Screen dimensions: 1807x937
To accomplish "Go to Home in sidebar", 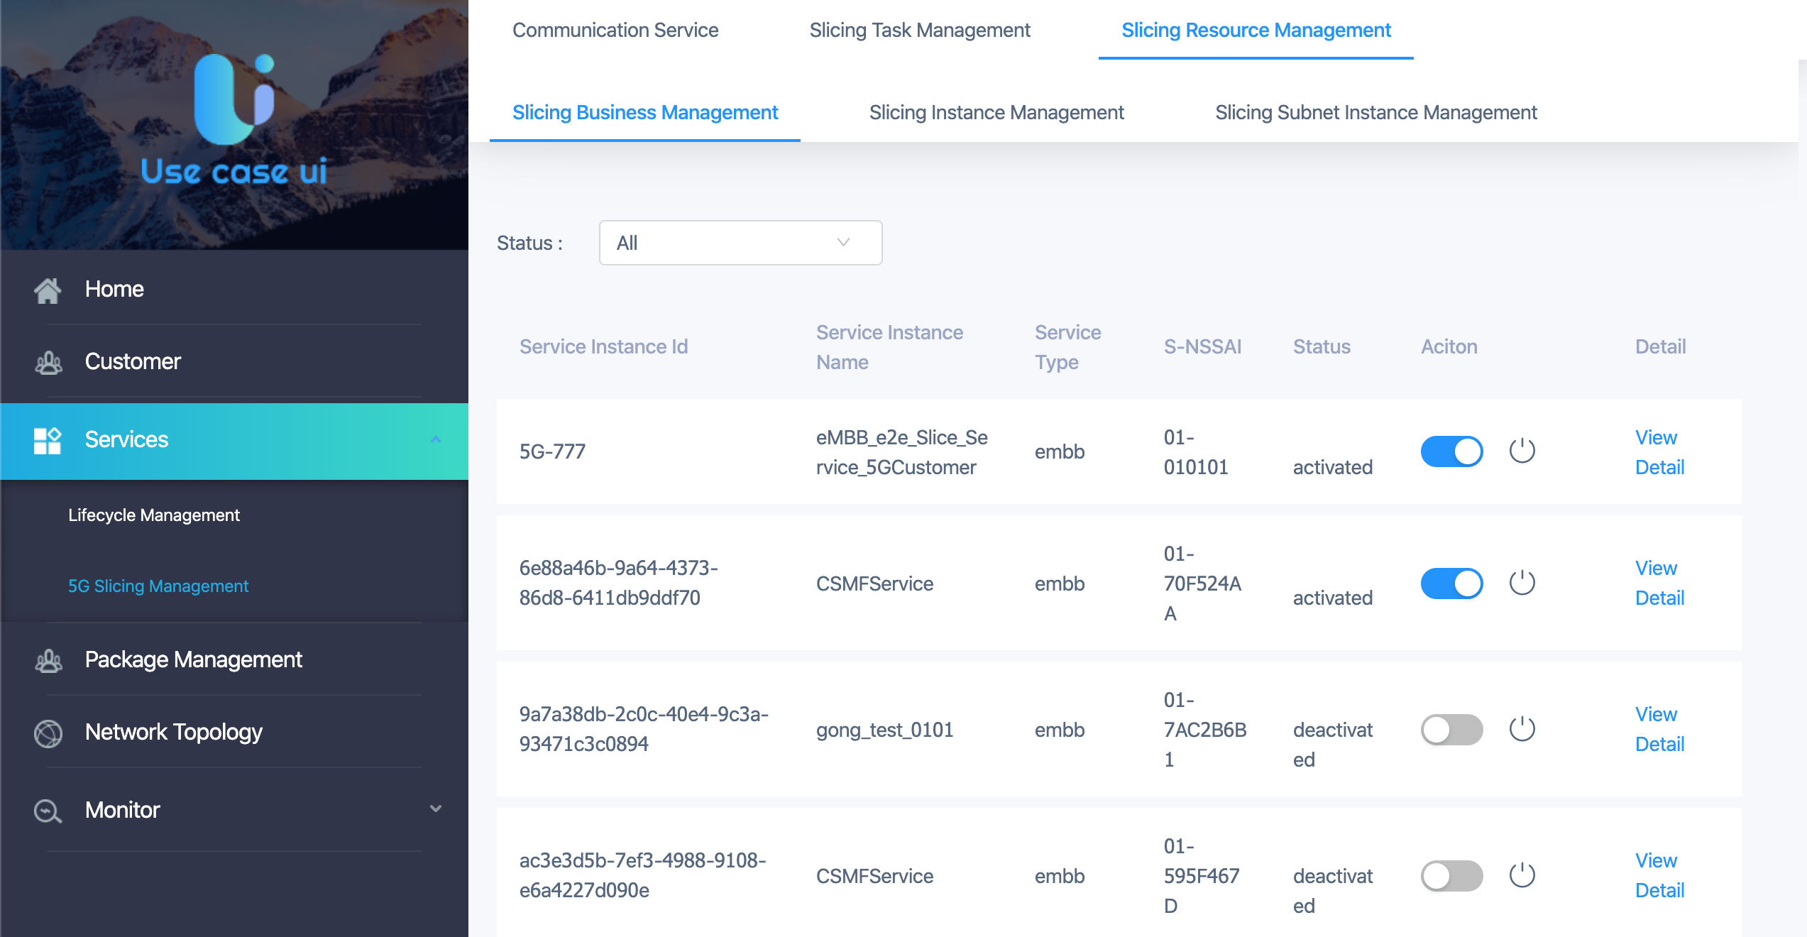I will (x=114, y=290).
